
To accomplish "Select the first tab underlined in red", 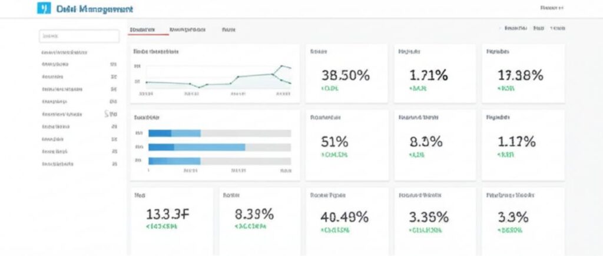I will click(143, 29).
